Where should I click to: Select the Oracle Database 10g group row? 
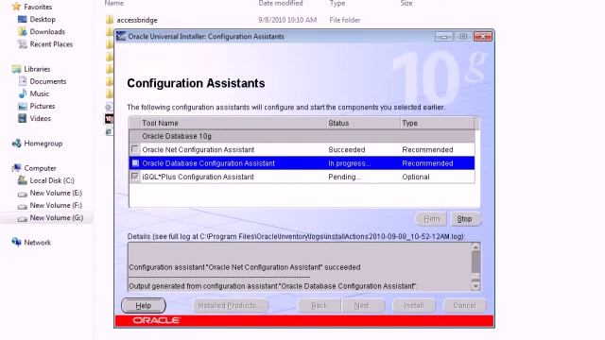coord(302,136)
